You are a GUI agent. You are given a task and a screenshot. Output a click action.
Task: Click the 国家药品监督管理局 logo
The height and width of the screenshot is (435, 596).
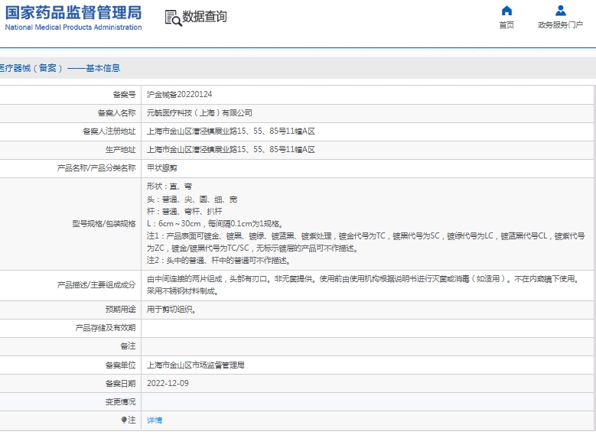coord(73,12)
